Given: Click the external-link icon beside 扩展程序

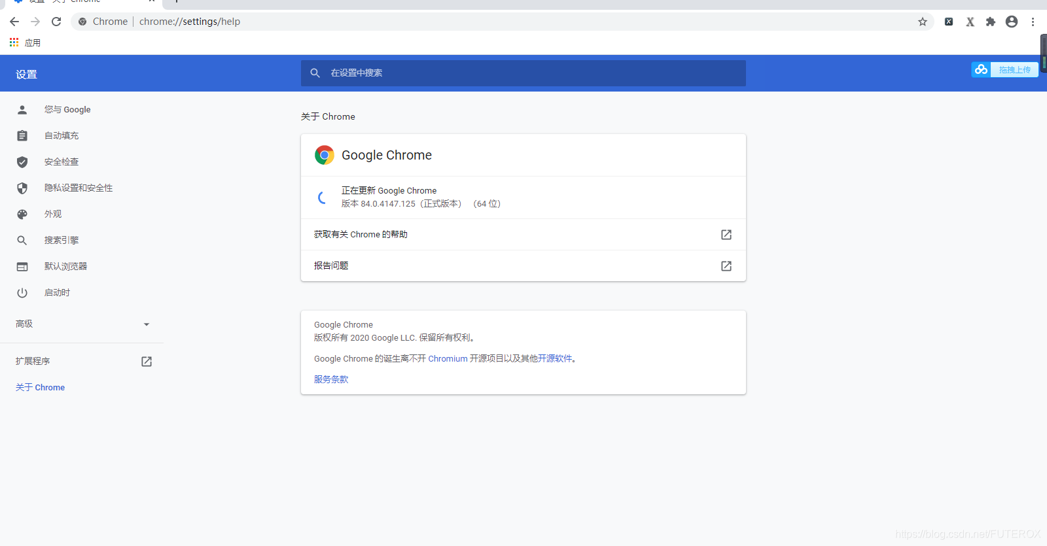Looking at the screenshot, I should click(x=147, y=362).
